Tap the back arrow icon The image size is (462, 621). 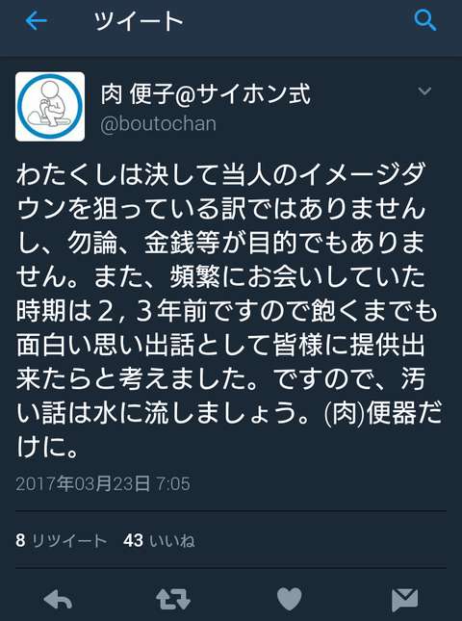[36, 20]
